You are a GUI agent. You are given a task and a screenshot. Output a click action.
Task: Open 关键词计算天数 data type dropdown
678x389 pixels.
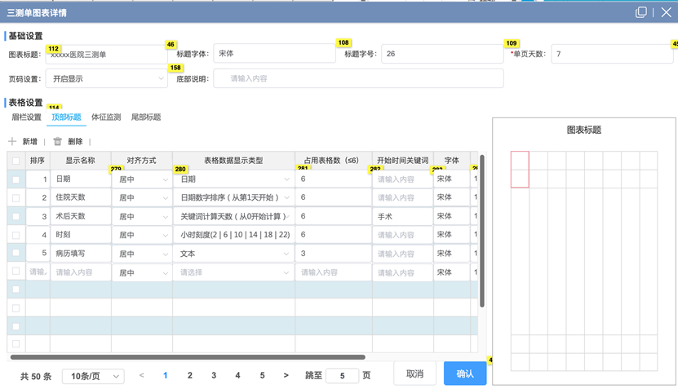(234, 217)
